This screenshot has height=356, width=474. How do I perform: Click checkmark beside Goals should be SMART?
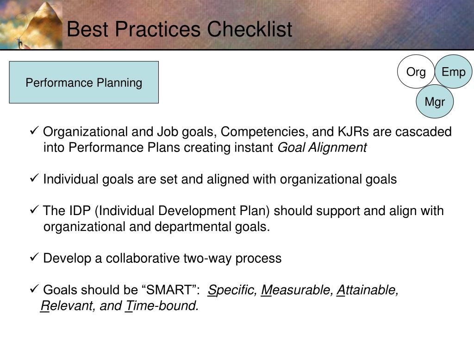(34, 288)
